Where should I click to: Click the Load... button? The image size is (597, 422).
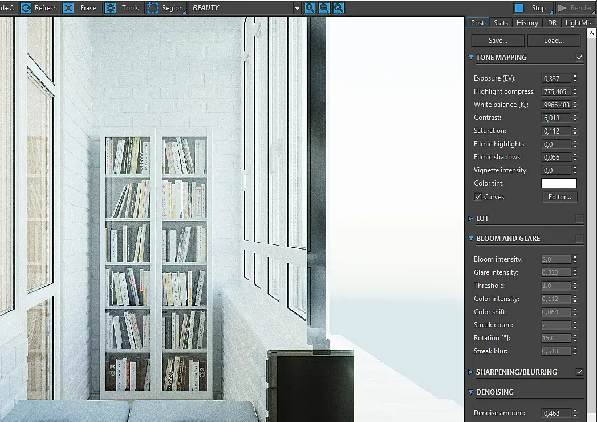pyautogui.click(x=554, y=41)
